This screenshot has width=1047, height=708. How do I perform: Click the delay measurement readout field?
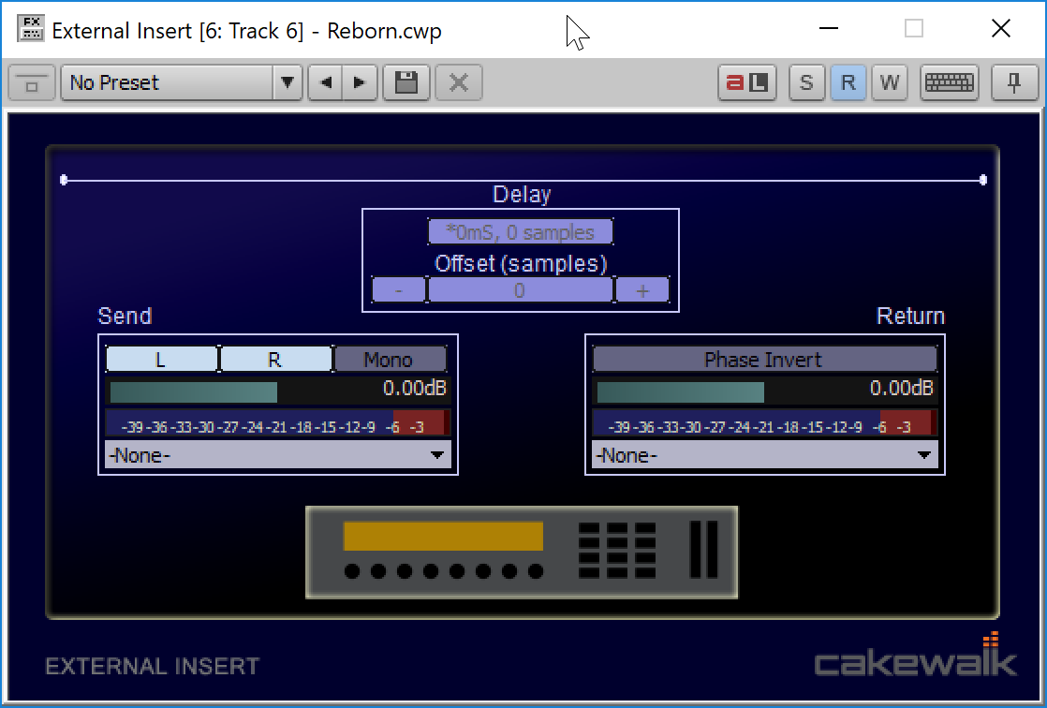pyautogui.click(x=520, y=231)
